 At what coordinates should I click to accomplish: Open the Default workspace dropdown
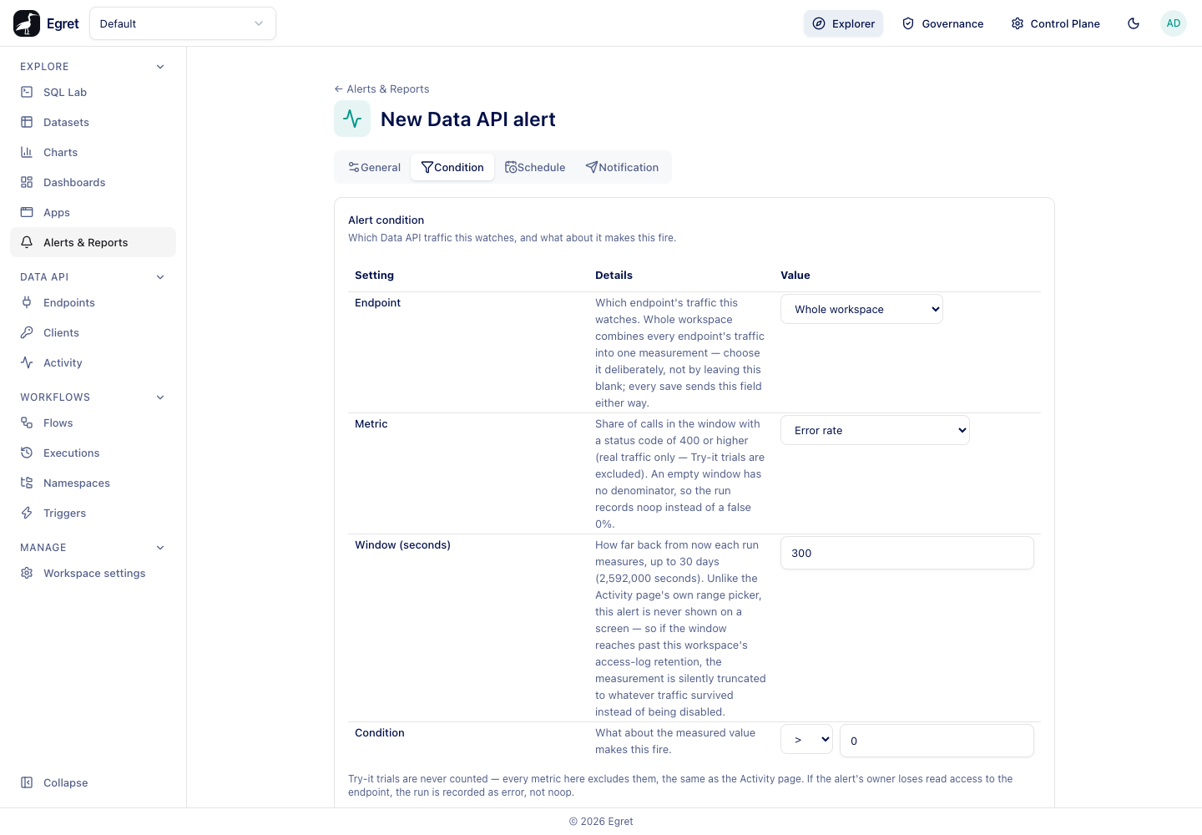tap(183, 23)
